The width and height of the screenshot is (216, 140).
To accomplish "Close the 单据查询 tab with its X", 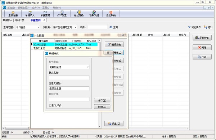I will pyautogui.click(x=44, y=20).
